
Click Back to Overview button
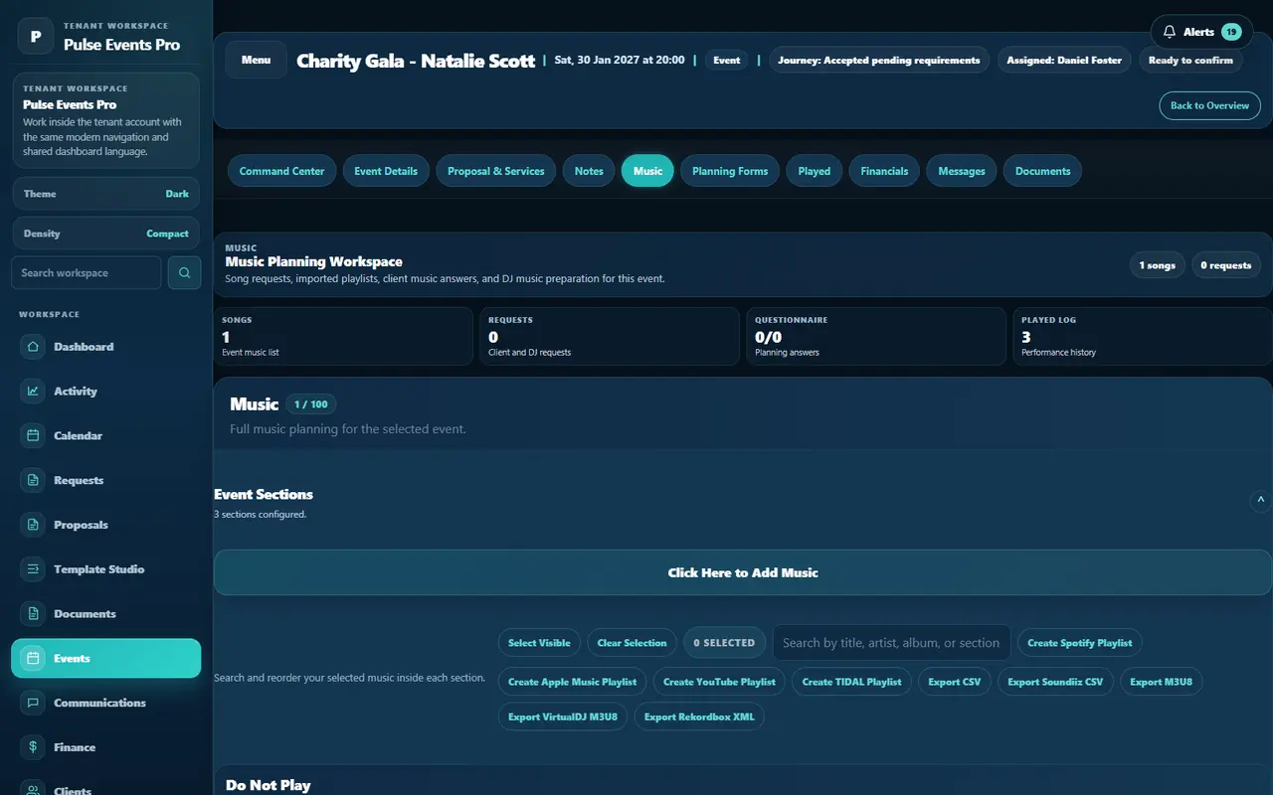click(x=1209, y=105)
